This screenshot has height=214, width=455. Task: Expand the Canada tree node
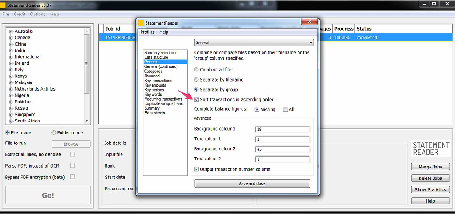tap(11, 38)
